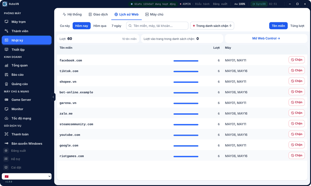Image resolution: width=311 pixels, height=186 pixels.
Task: Open Báo cáo reports
Action: point(27,75)
